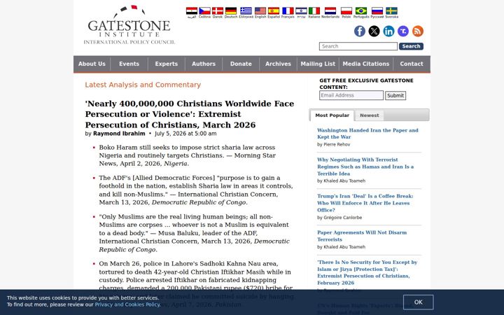Open the Privacy and Cookies Policy link
The width and height of the screenshot is (504, 315).
pyautogui.click(x=127, y=304)
